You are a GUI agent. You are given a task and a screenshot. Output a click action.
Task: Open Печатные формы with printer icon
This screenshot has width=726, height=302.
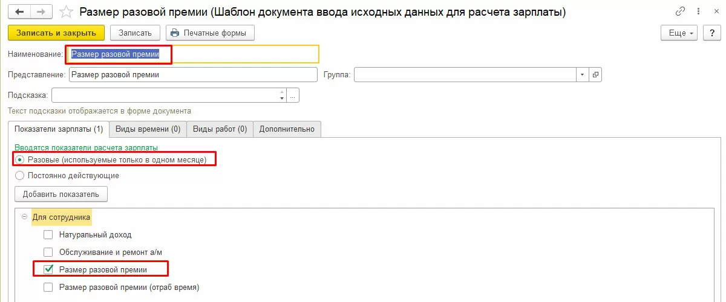pos(210,33)
